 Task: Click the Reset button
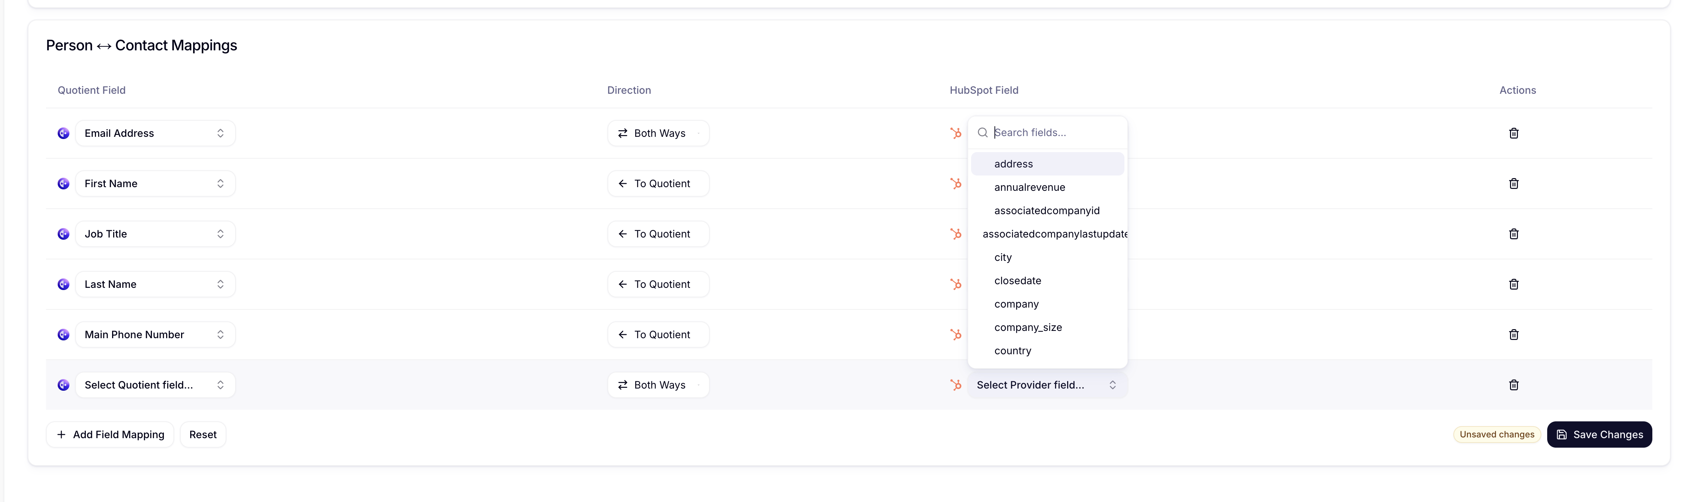203,434
